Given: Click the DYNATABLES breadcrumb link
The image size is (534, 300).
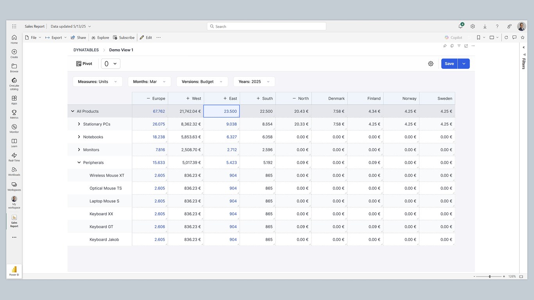Looking at the screenshot, I should coord(86,50).
